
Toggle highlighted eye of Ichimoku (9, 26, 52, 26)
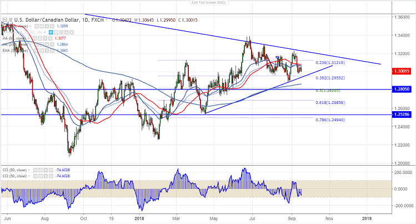(x=51, y=32)
